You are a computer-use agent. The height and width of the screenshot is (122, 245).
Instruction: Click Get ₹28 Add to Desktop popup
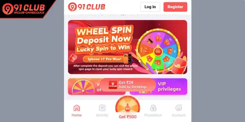click(x=127, y=85)
